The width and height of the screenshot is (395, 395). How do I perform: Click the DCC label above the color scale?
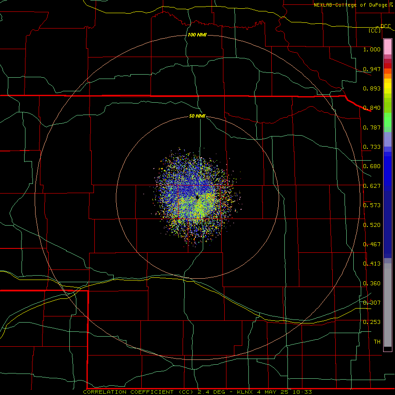(385, 26)
